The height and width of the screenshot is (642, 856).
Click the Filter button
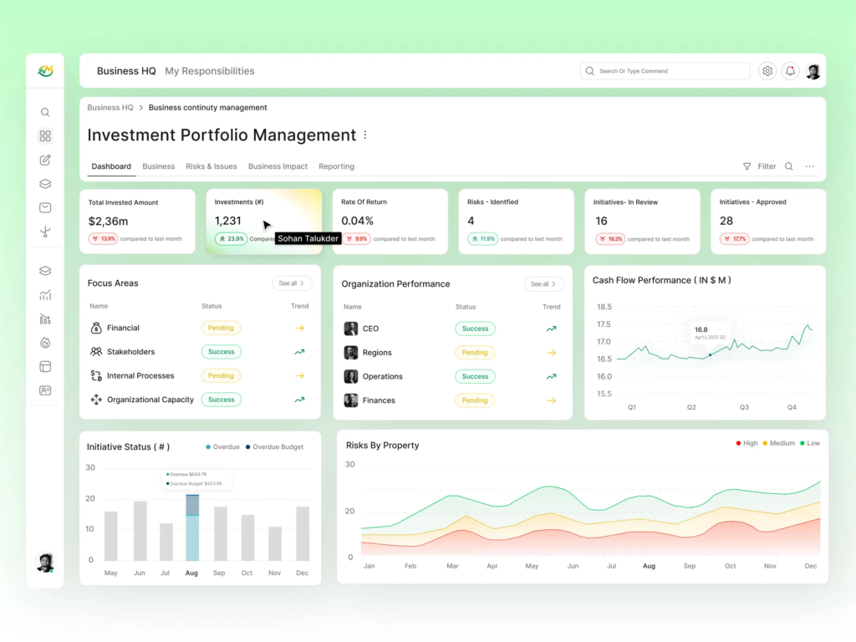(760, 166)
